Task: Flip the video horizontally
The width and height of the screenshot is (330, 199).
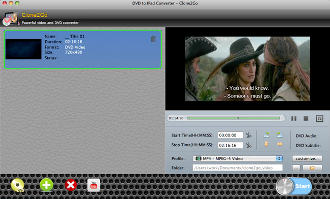Action: [280, 144]
